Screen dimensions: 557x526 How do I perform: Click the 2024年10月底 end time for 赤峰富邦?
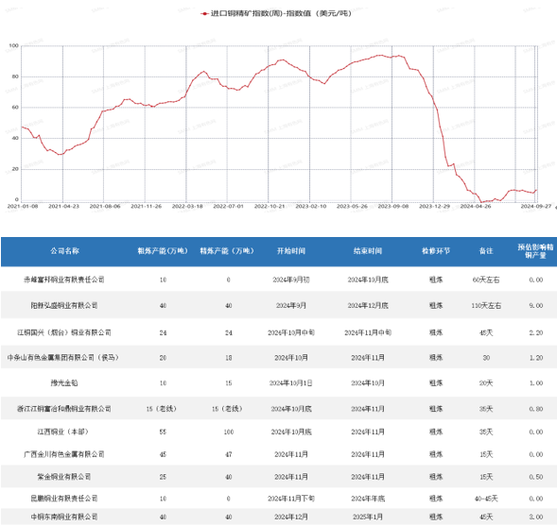[368, 280]
